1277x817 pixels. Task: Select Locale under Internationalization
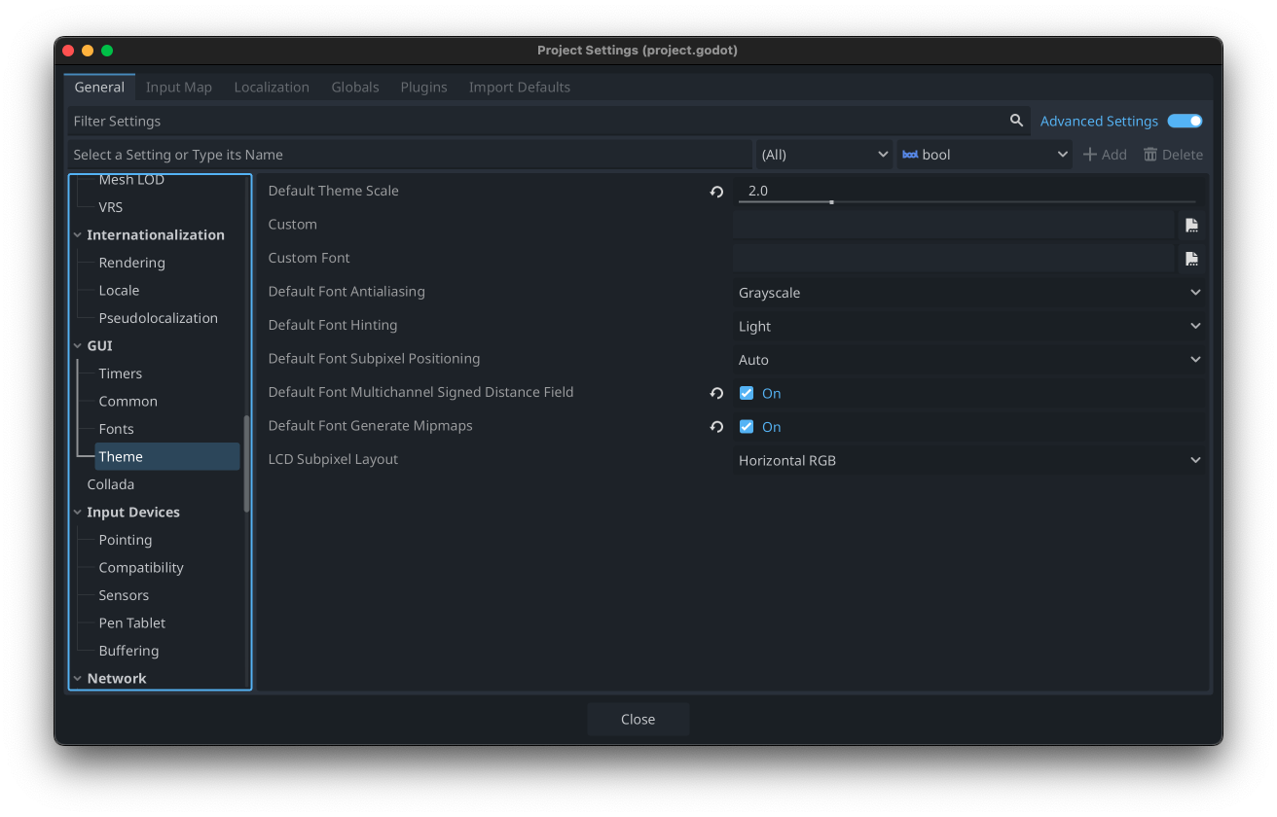(x=119, y=291)
